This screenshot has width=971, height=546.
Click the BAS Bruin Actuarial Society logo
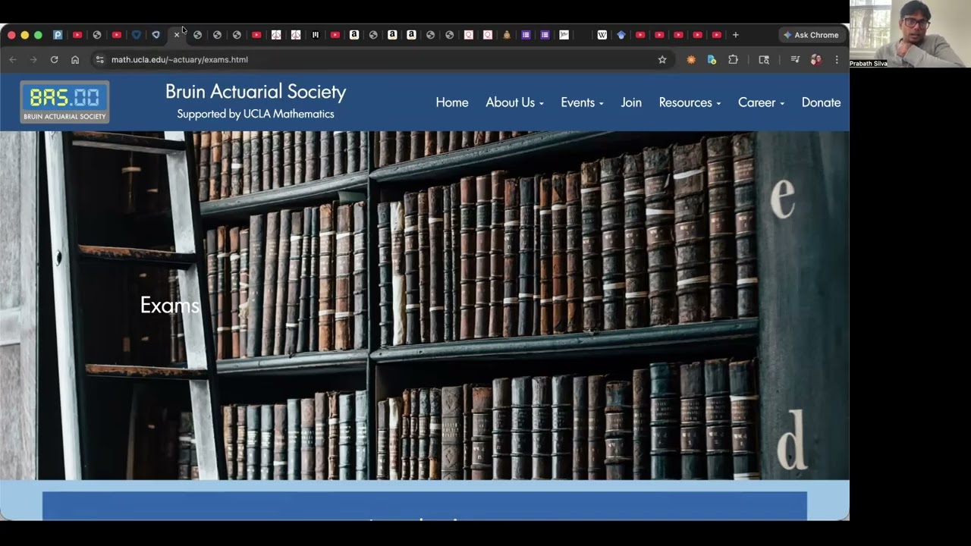pyautogui.click(x=64, y=102)
